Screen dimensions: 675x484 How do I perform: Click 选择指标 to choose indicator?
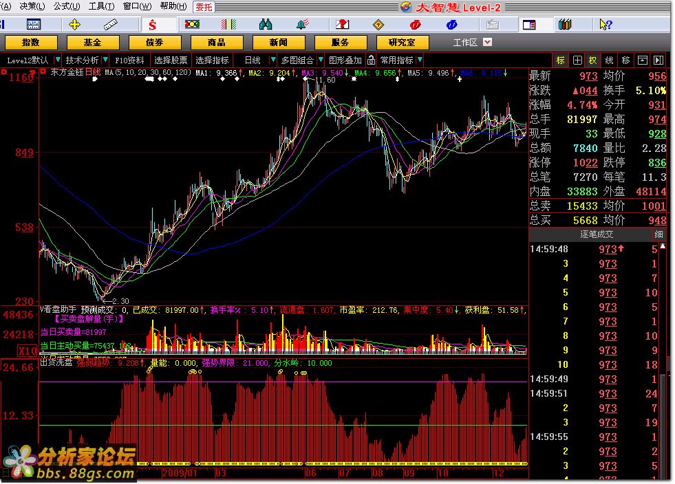212,60
